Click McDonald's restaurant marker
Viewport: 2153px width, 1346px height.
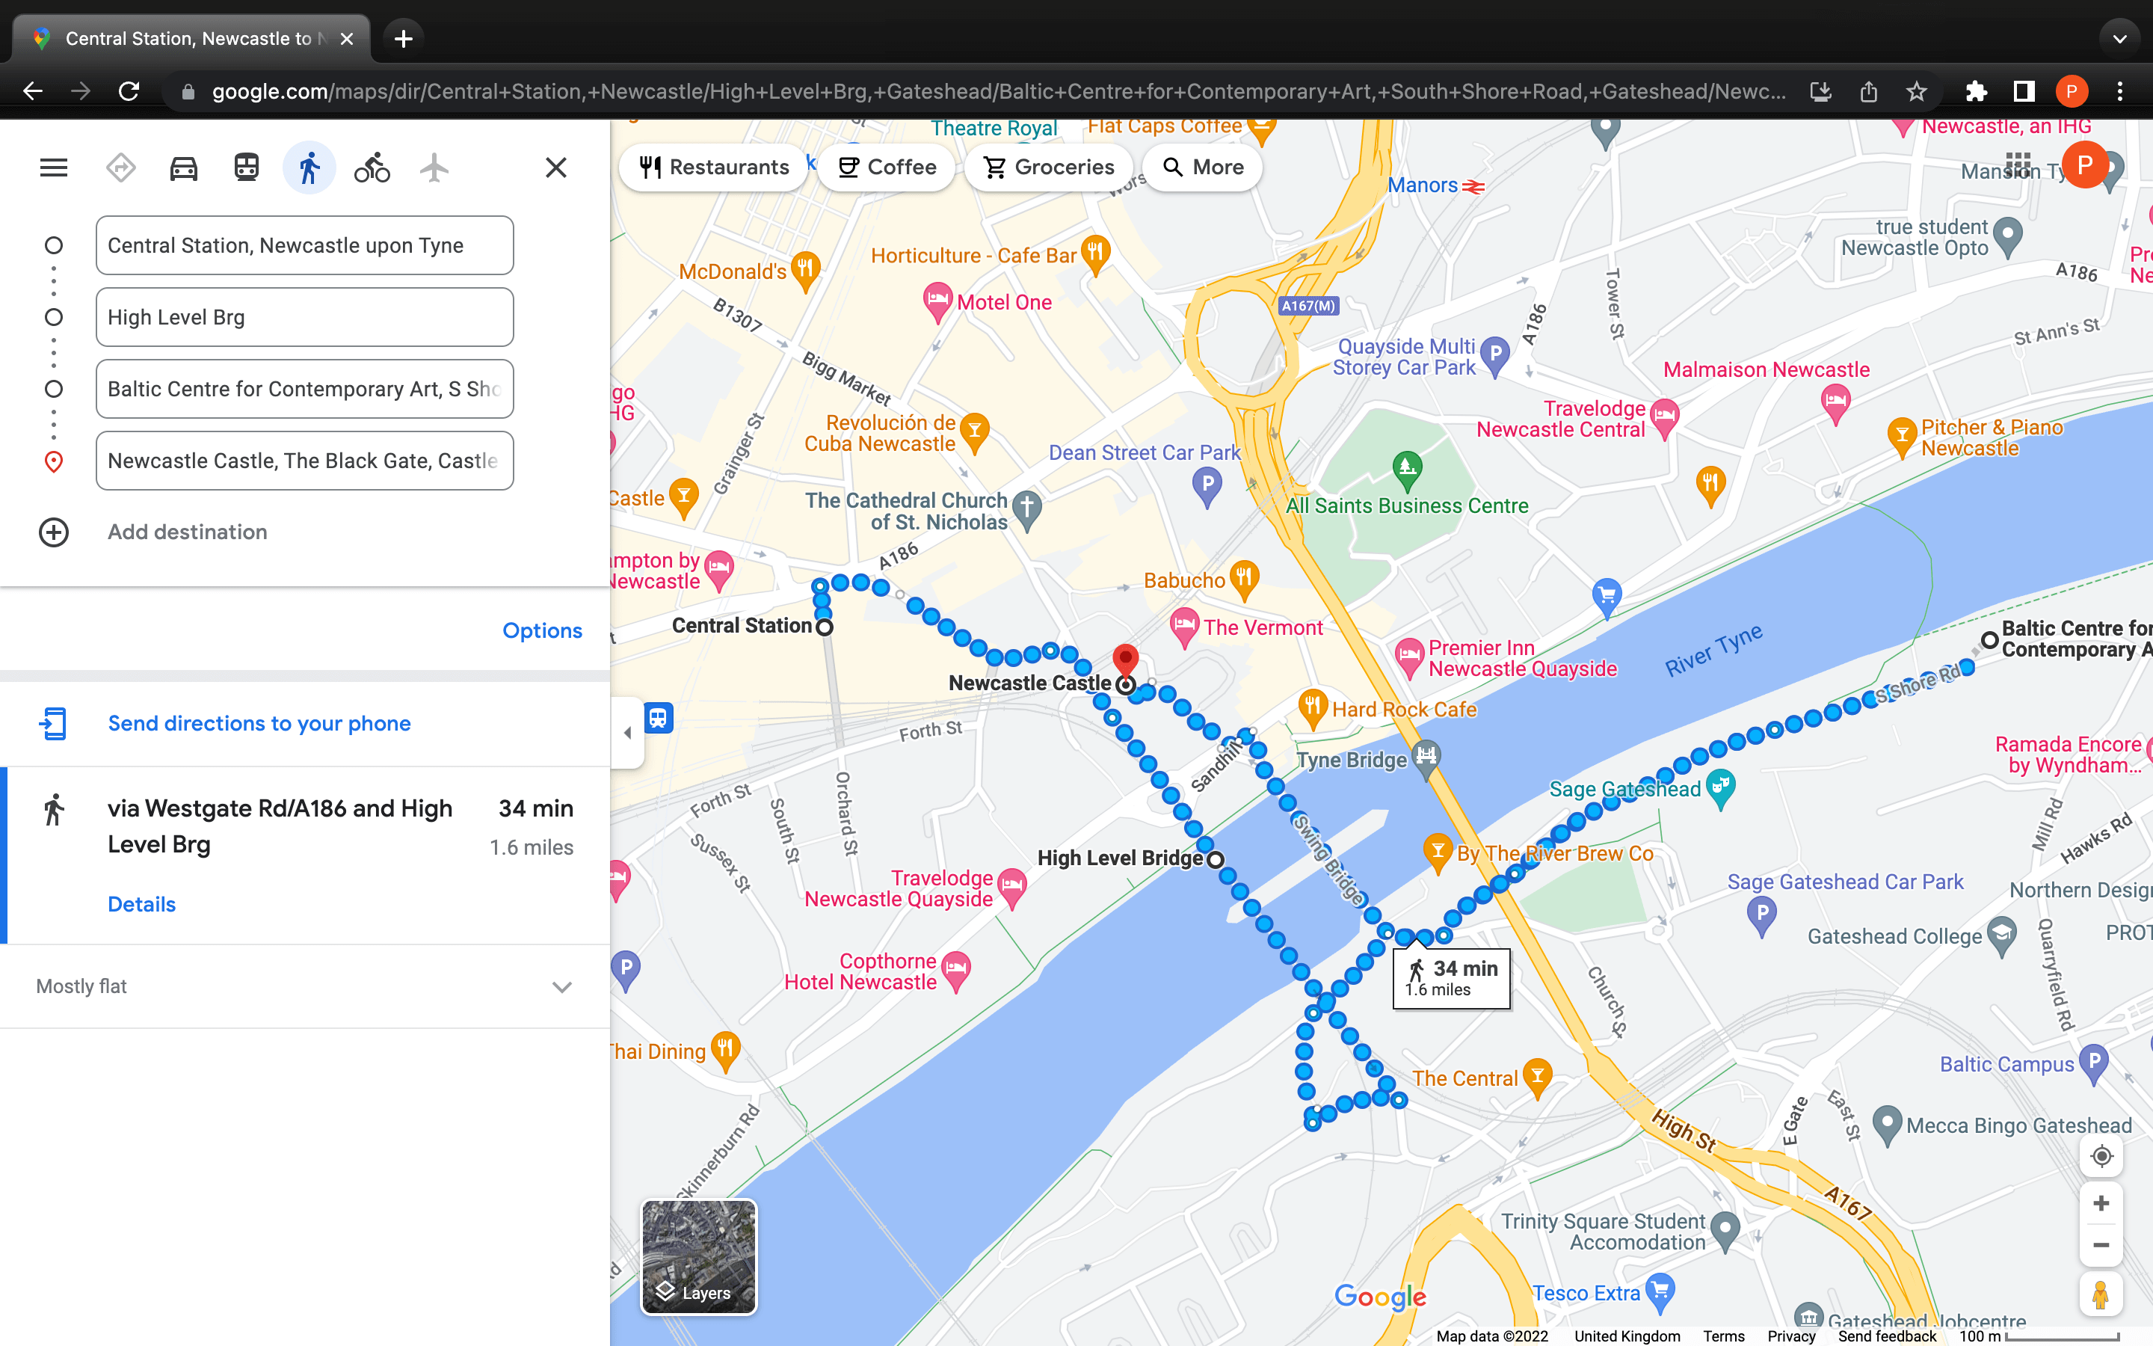(805, 271)
